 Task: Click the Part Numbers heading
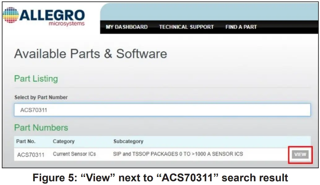click(x=41, y=128)
